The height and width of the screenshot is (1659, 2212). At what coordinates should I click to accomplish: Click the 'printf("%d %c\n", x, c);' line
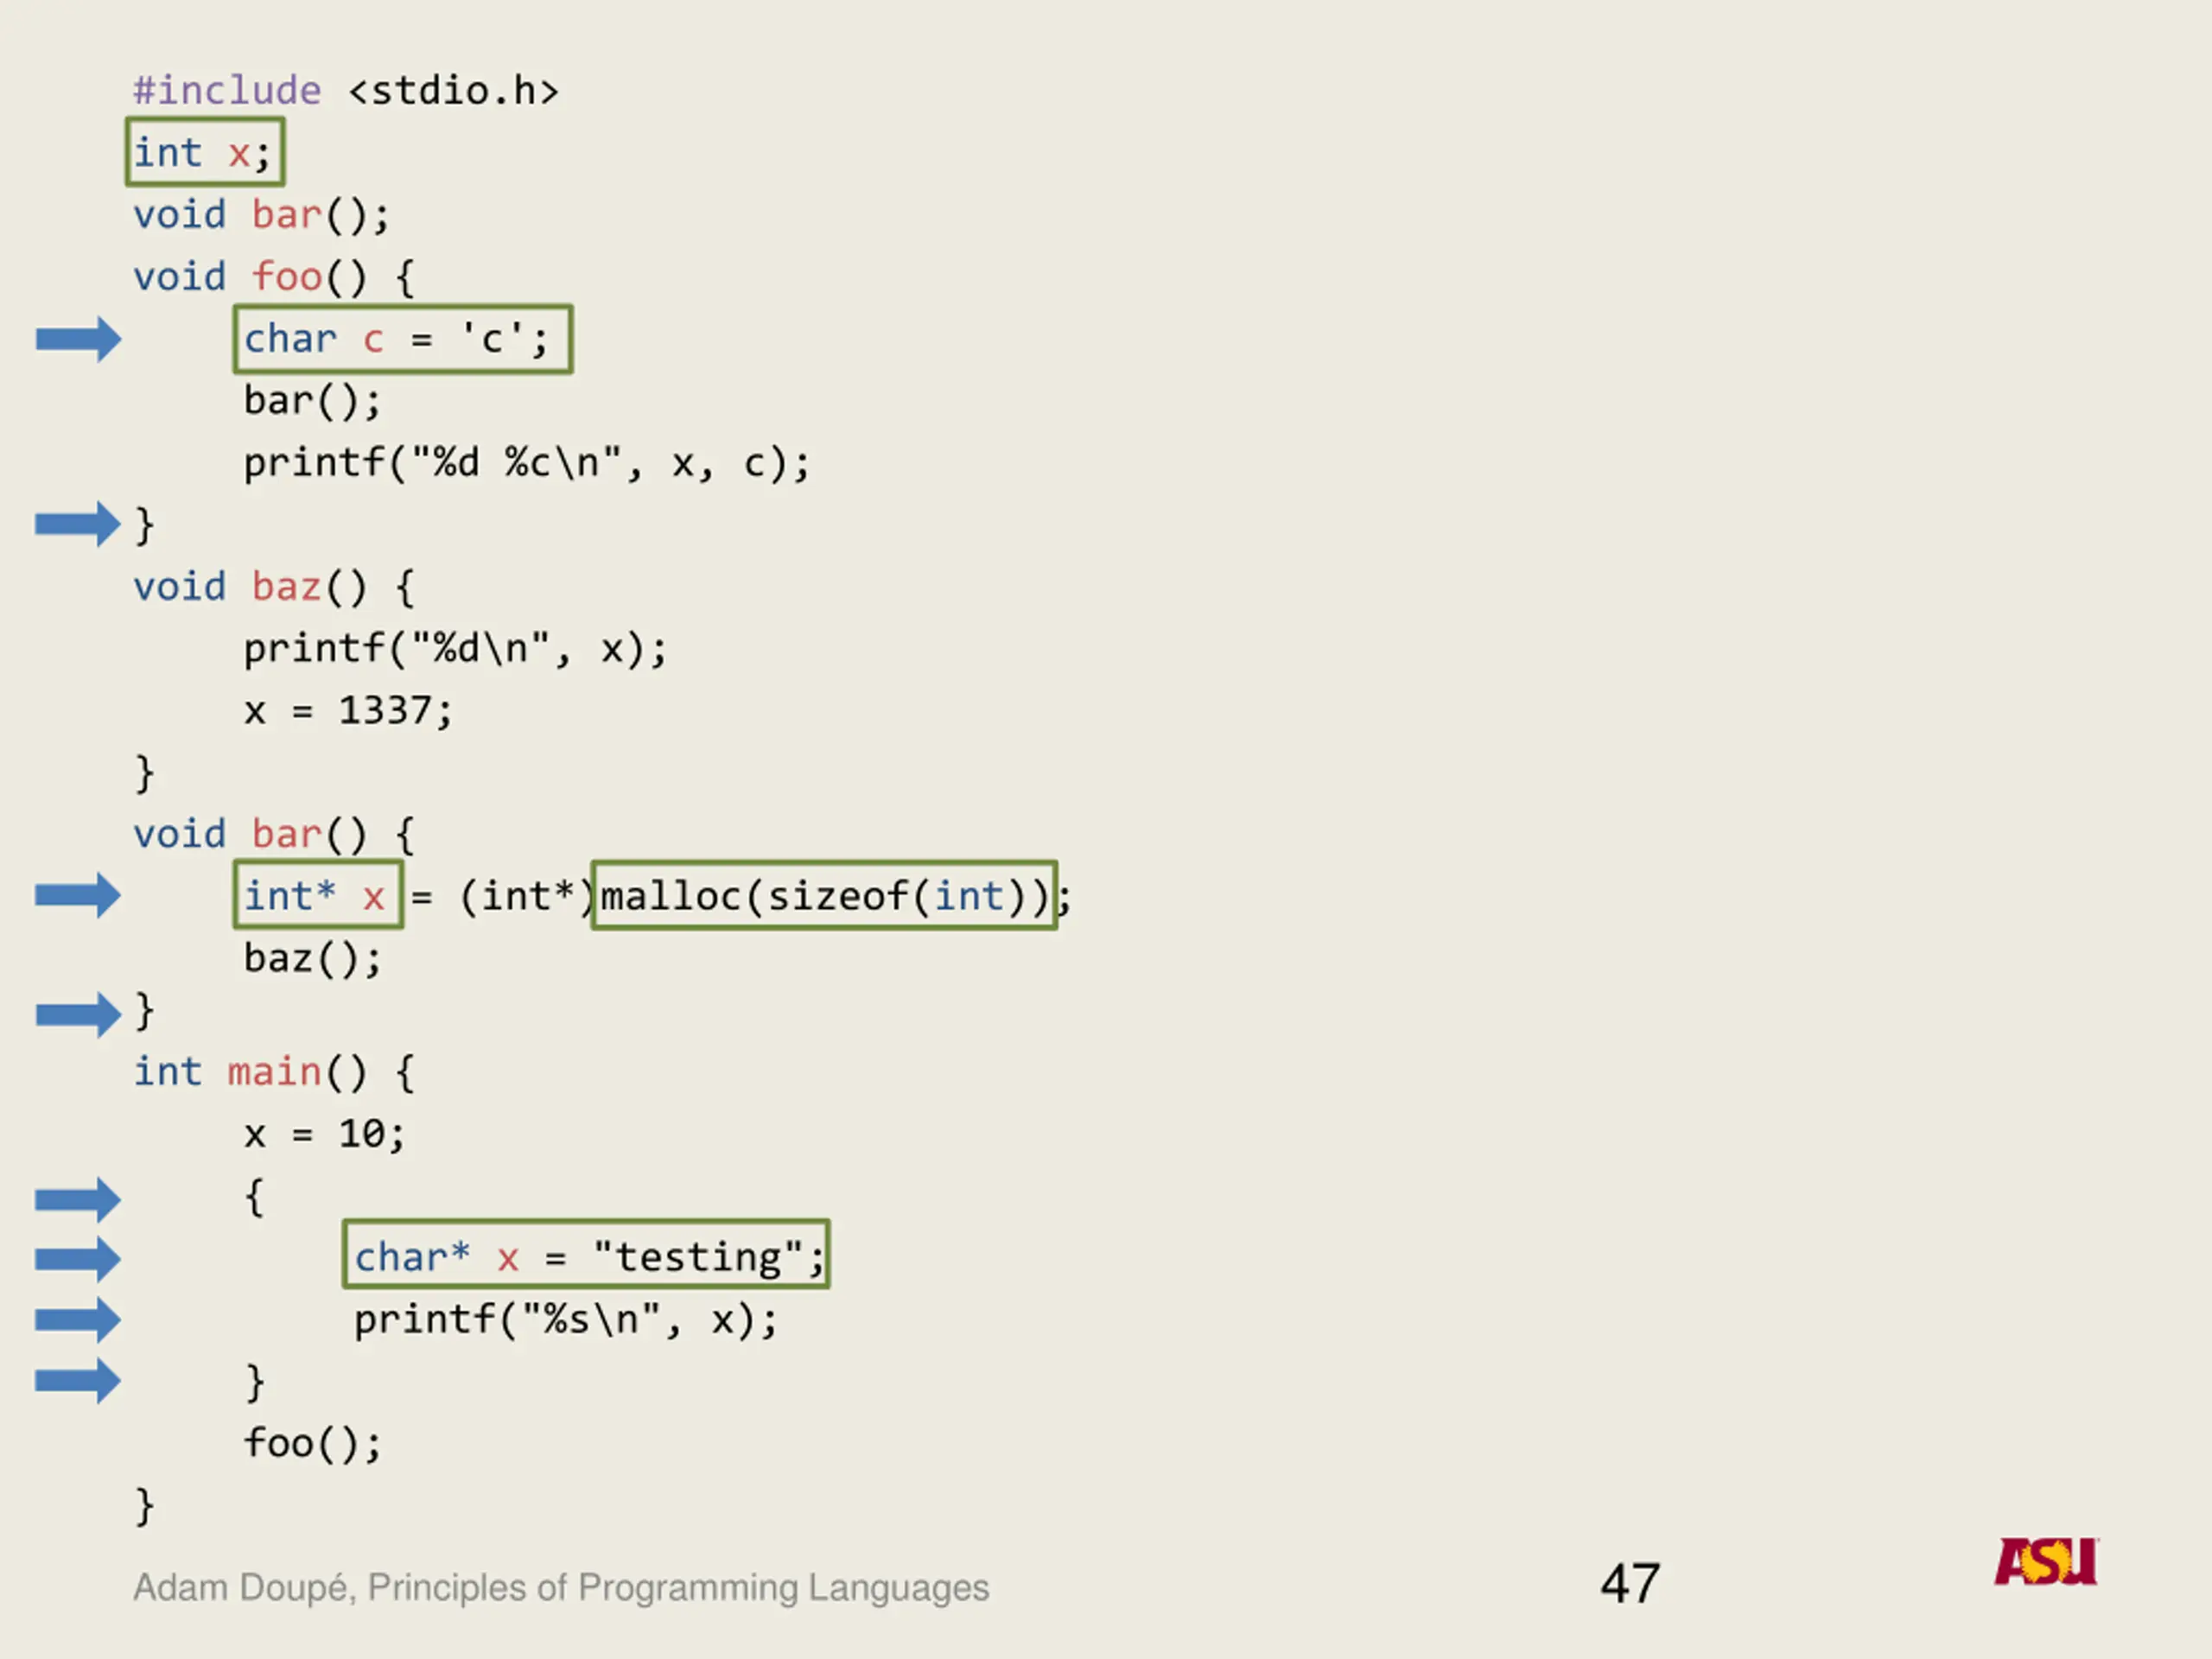click(527, 463)
